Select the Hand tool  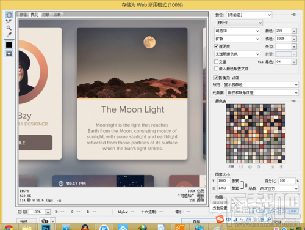9,15
